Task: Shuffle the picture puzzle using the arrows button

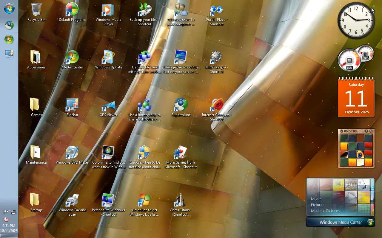Action: [371, 131]
